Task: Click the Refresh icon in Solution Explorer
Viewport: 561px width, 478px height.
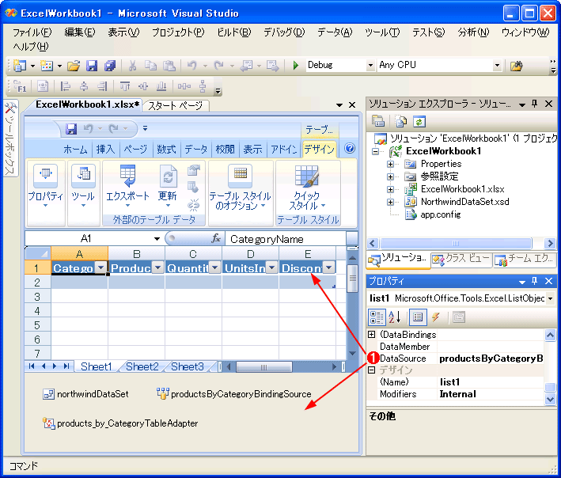Action: click(x=419, y=122)
